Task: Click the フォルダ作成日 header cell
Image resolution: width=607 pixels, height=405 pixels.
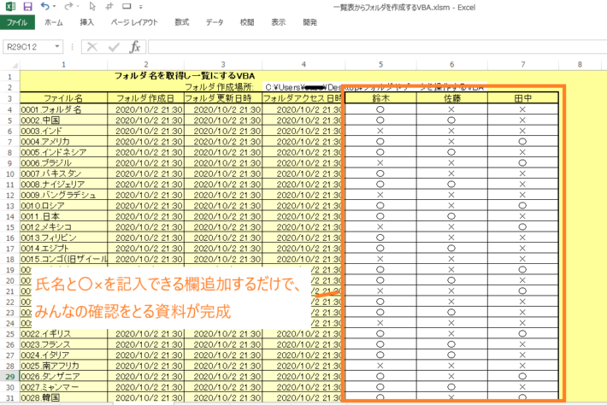Action: coord(145,98)
